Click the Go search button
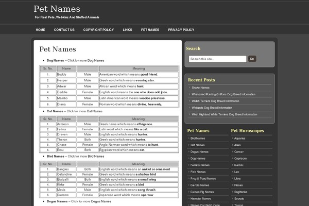Viewport: 309px width, 206px height. (252, 59)
